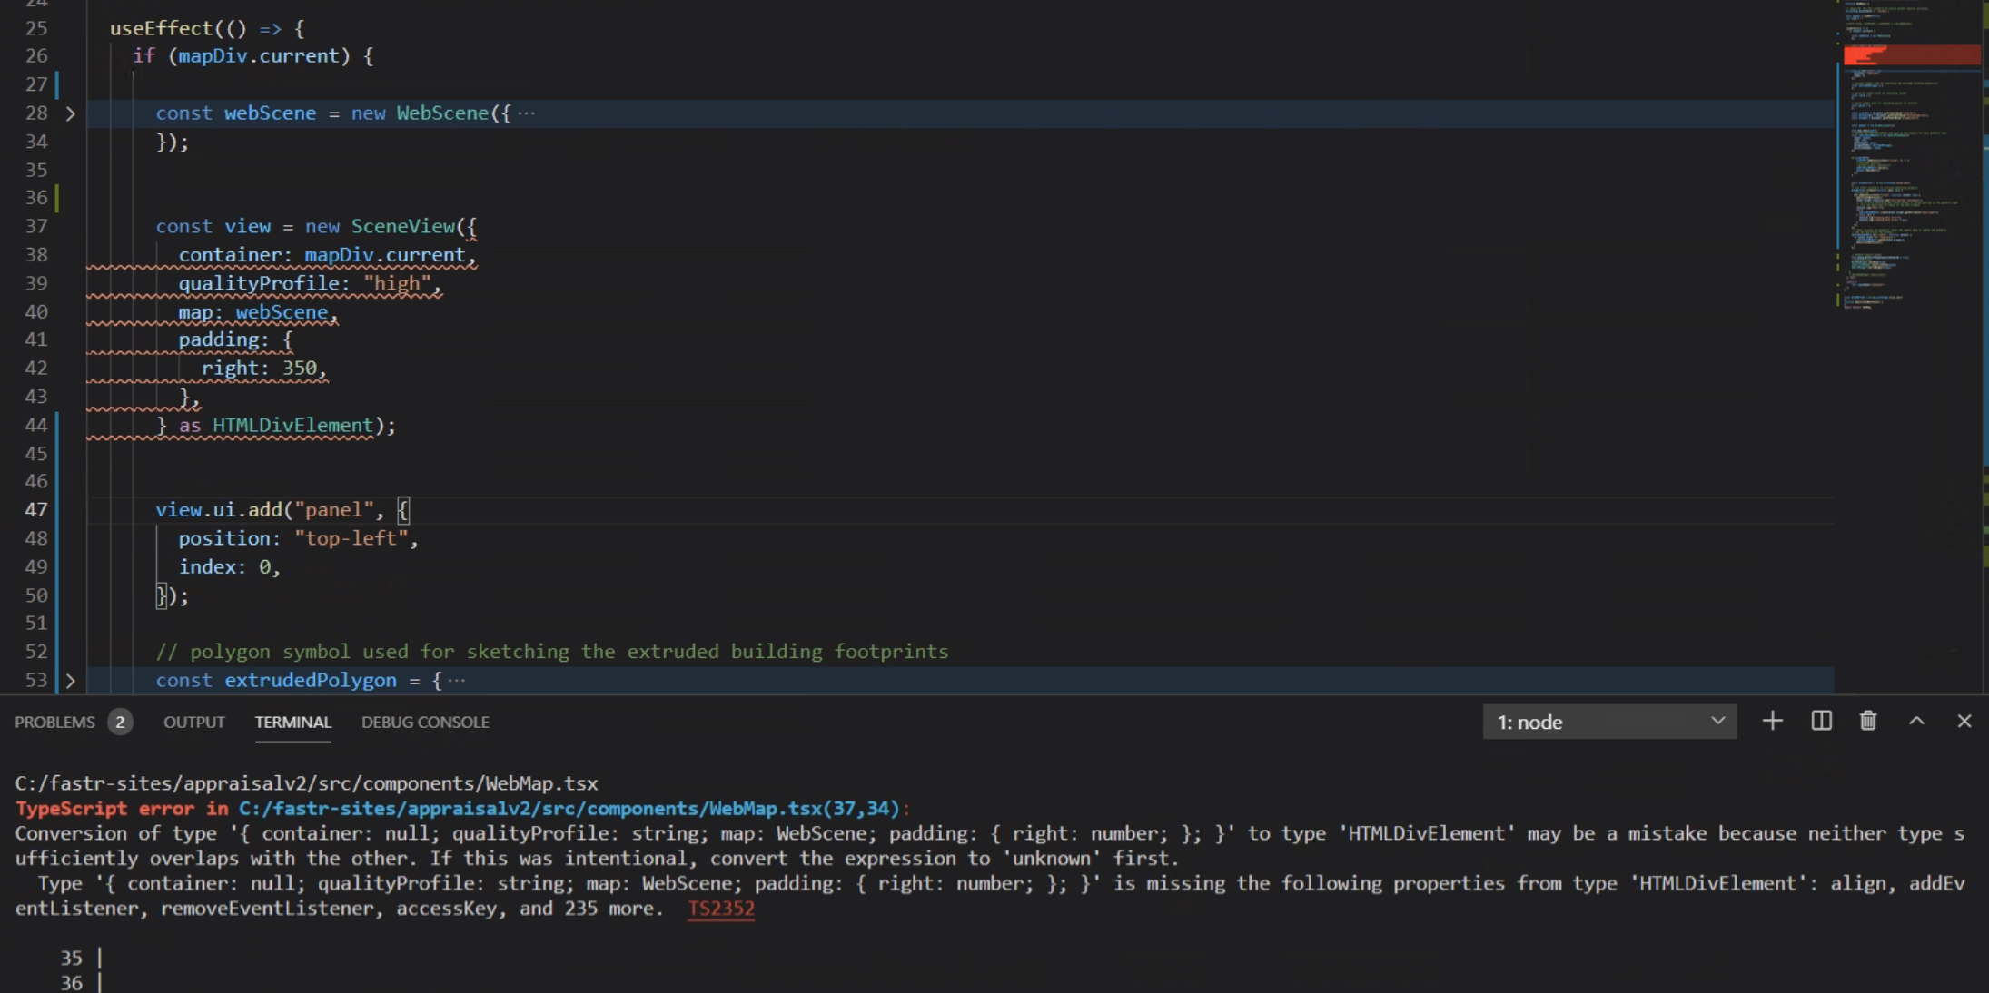Select the TERMINAL tab
1989x993 pixels.
tap(292, 723)
